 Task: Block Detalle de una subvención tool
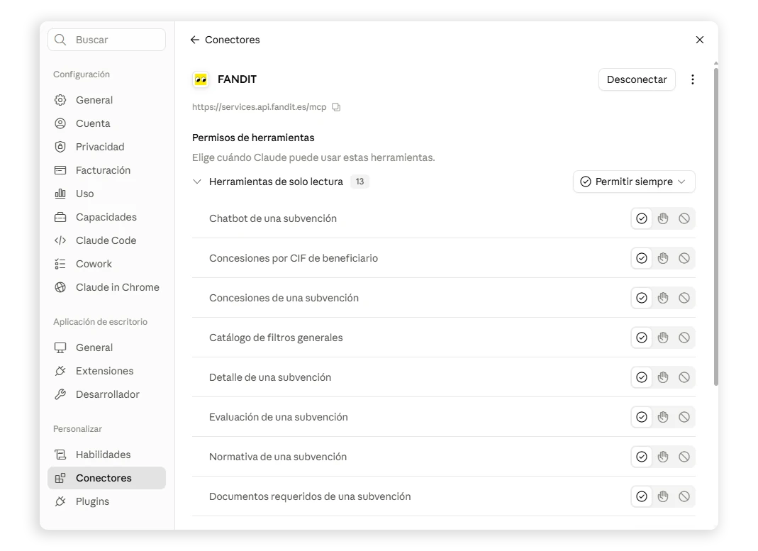pos(684,377)
